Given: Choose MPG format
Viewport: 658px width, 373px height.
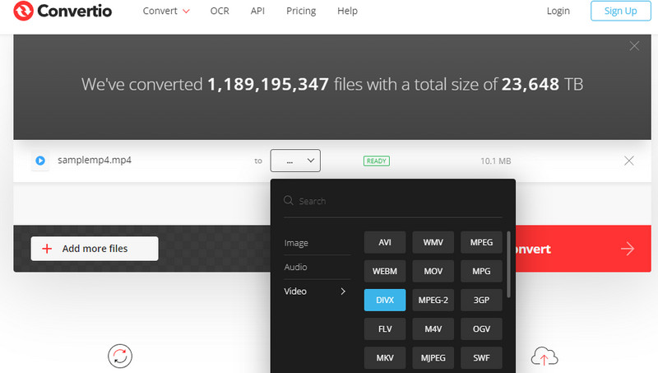Looking at the screenshot, I should [481, 272].
